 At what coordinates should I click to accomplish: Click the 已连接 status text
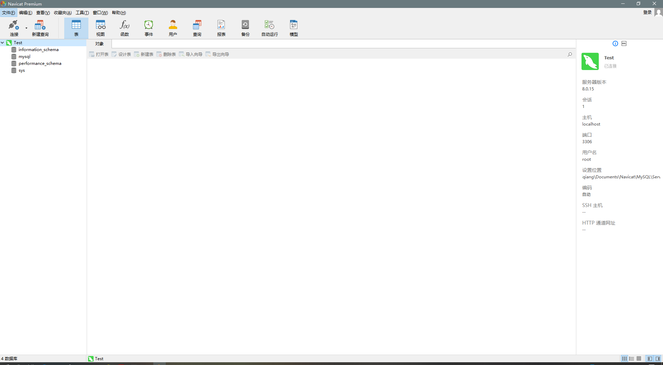[x=610, y=66]
